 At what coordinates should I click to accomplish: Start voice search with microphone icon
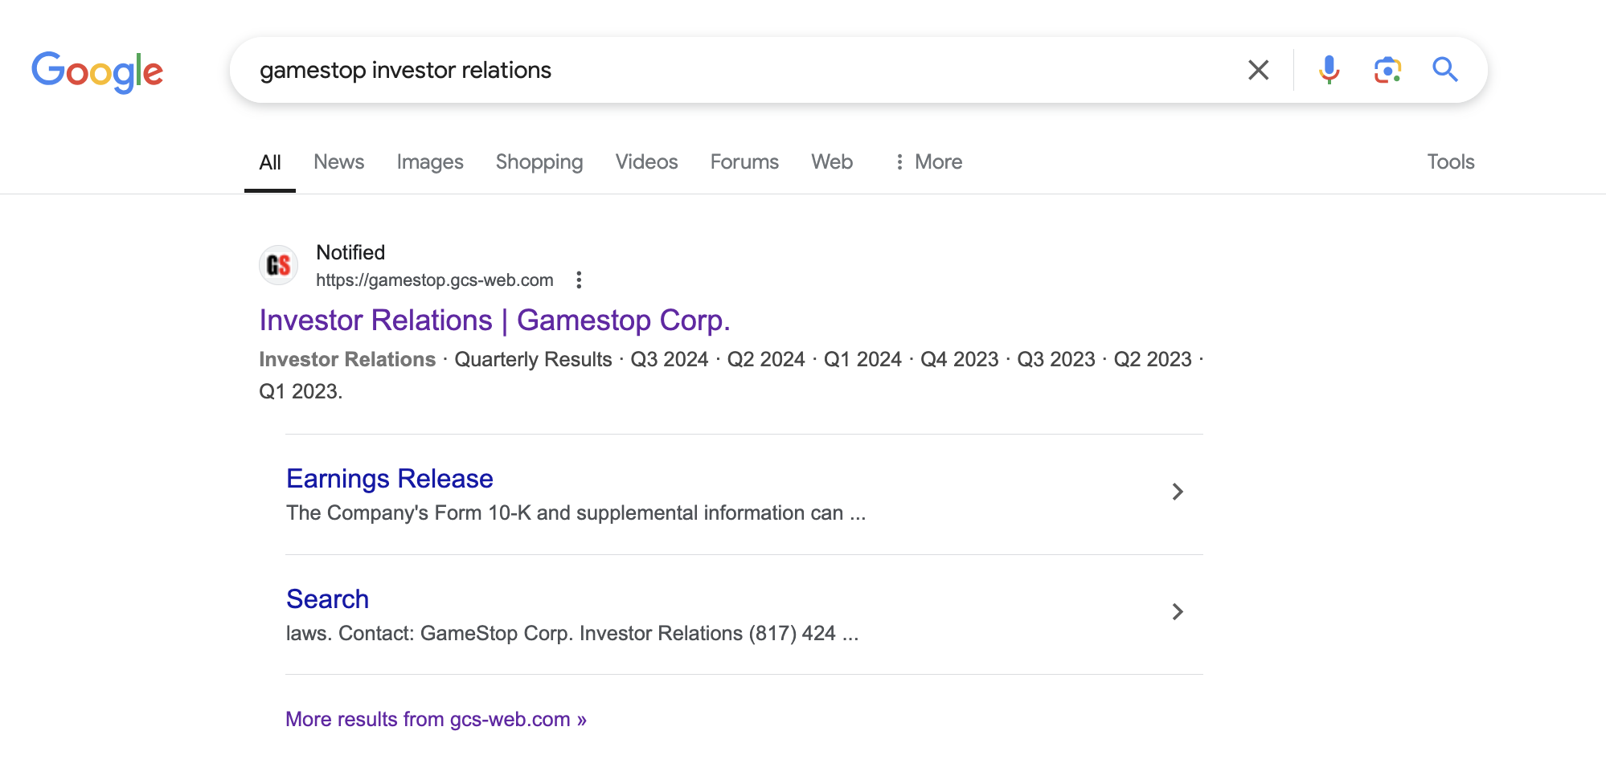(1329, 70)
